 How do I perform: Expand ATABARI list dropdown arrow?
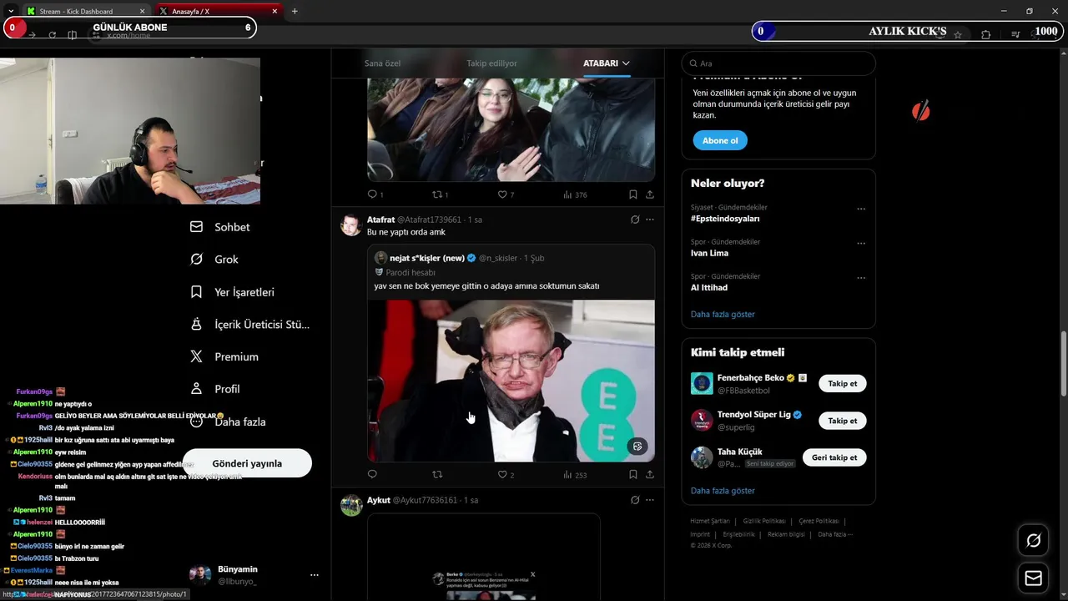pyautogui.click(x=626, y=63)
